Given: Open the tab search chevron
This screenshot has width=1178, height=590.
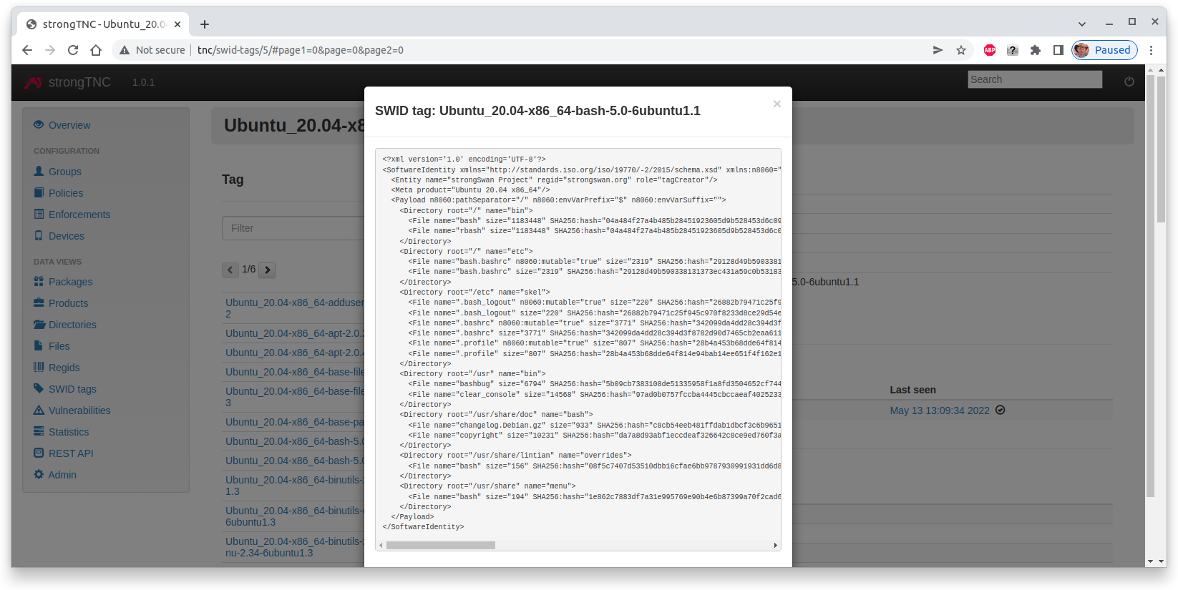Looking at the screenshot, I should point(1082,24).
